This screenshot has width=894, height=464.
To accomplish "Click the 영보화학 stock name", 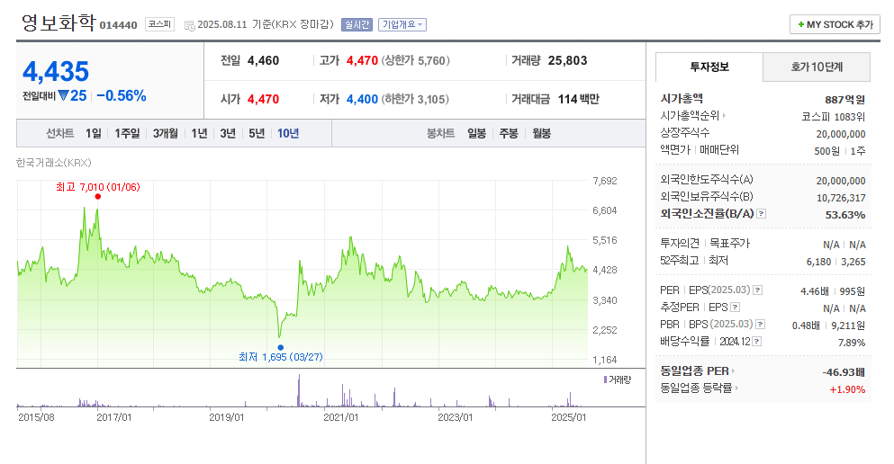I will 59,22.
